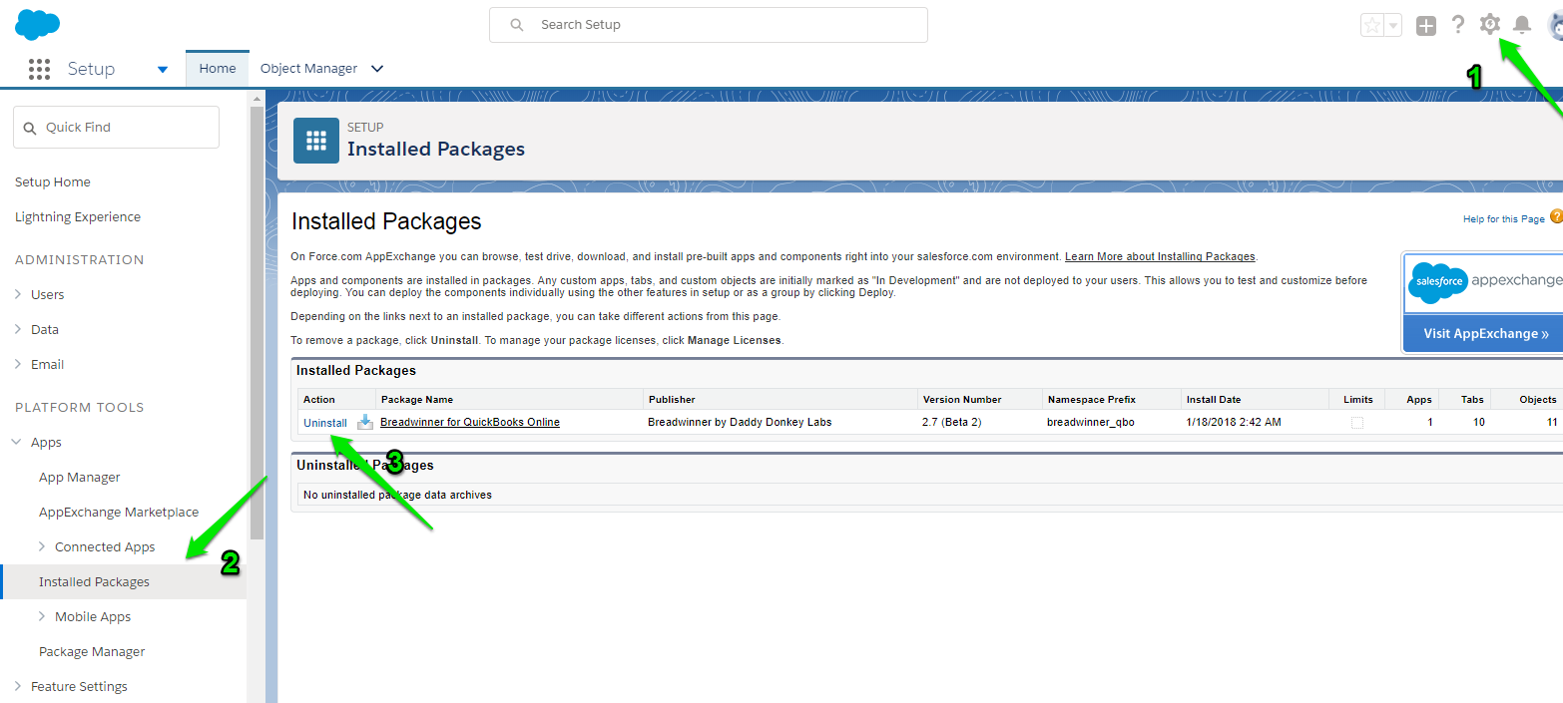Screen dimensions: 1563x703
Task: Open Lightning Experience in sidebar
Action: pyautogui.click(x=78, y=217)
